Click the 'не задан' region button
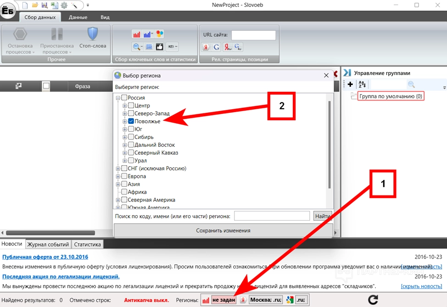447x307 pixels. click(224, 300)
